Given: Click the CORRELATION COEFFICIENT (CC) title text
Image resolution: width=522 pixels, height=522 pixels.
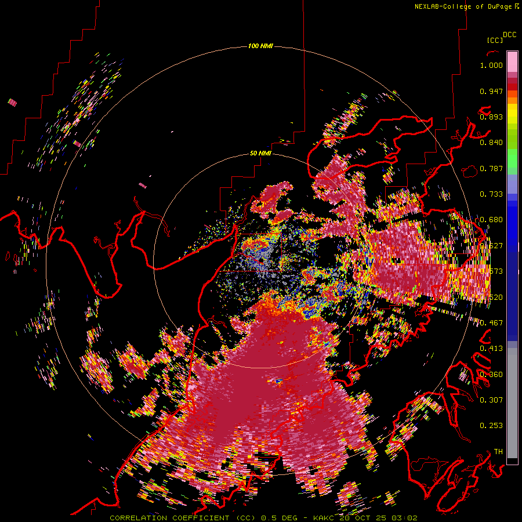Looking at the screenshot, I should point(183,518).
